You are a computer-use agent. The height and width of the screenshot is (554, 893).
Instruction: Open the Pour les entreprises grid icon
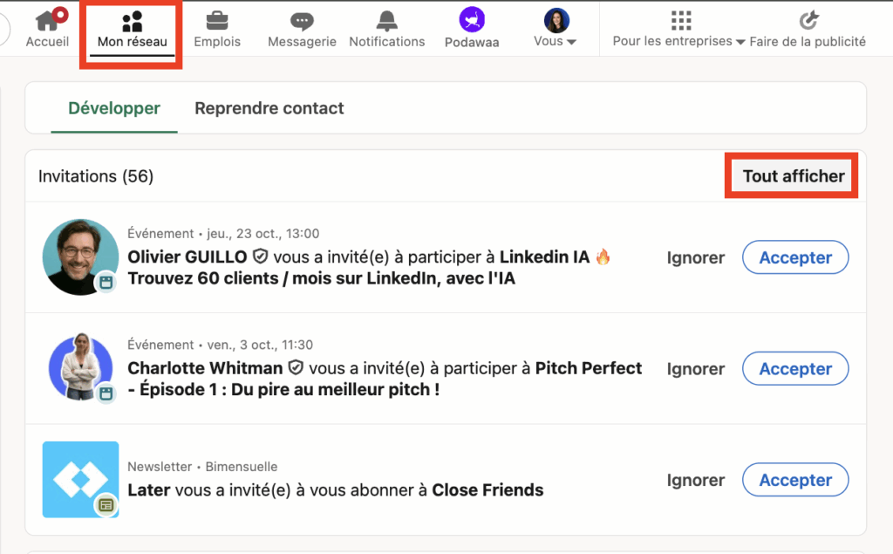tap(681, 20)
